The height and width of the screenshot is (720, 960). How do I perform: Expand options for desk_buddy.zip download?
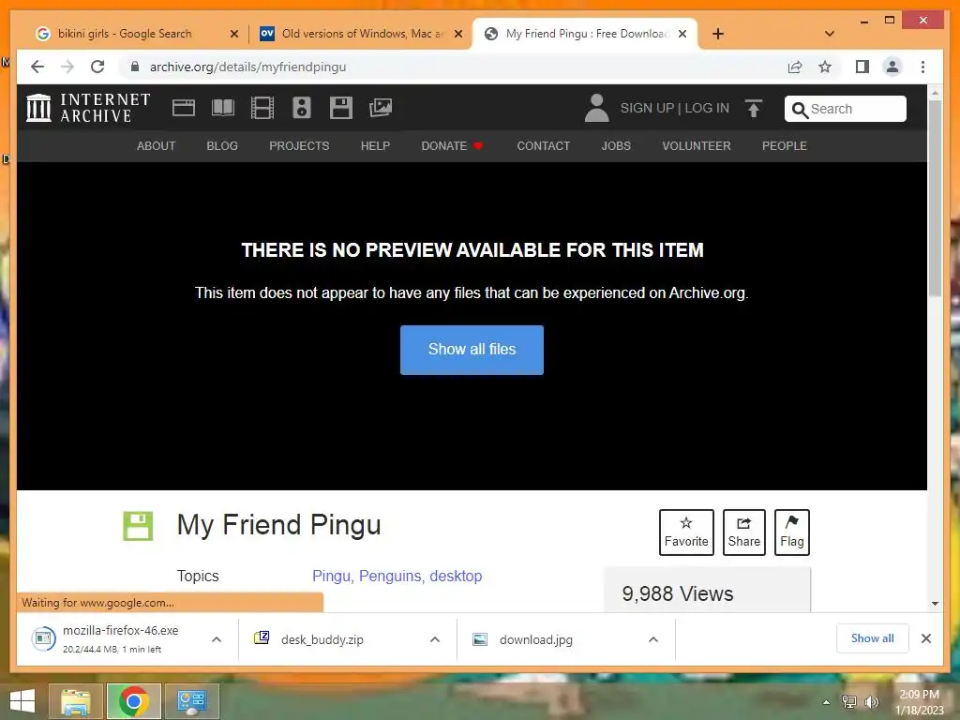(435, 639)
